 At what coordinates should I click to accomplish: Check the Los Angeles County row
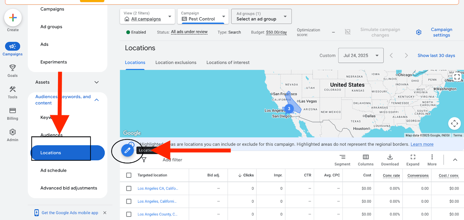click(x=129, y=214)
